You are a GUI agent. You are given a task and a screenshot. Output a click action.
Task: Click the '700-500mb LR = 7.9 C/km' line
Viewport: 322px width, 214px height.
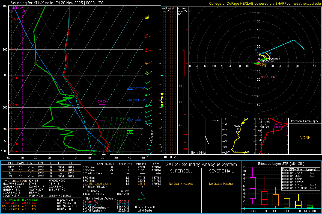coord(19,209)
